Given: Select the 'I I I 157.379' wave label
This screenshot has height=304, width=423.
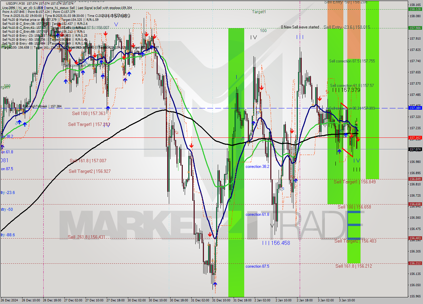Looking at the screenshot, I should click(x=346, y=90).
